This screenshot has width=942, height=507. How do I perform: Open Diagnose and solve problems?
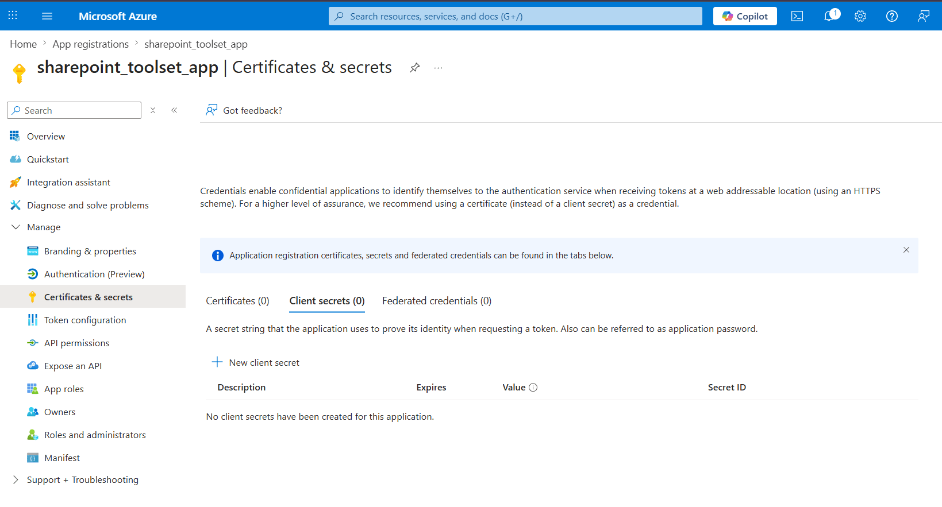click(87, 205)
